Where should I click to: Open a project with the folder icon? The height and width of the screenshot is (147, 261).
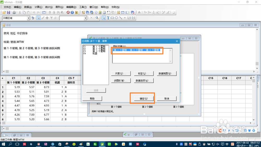coord(4,13)
